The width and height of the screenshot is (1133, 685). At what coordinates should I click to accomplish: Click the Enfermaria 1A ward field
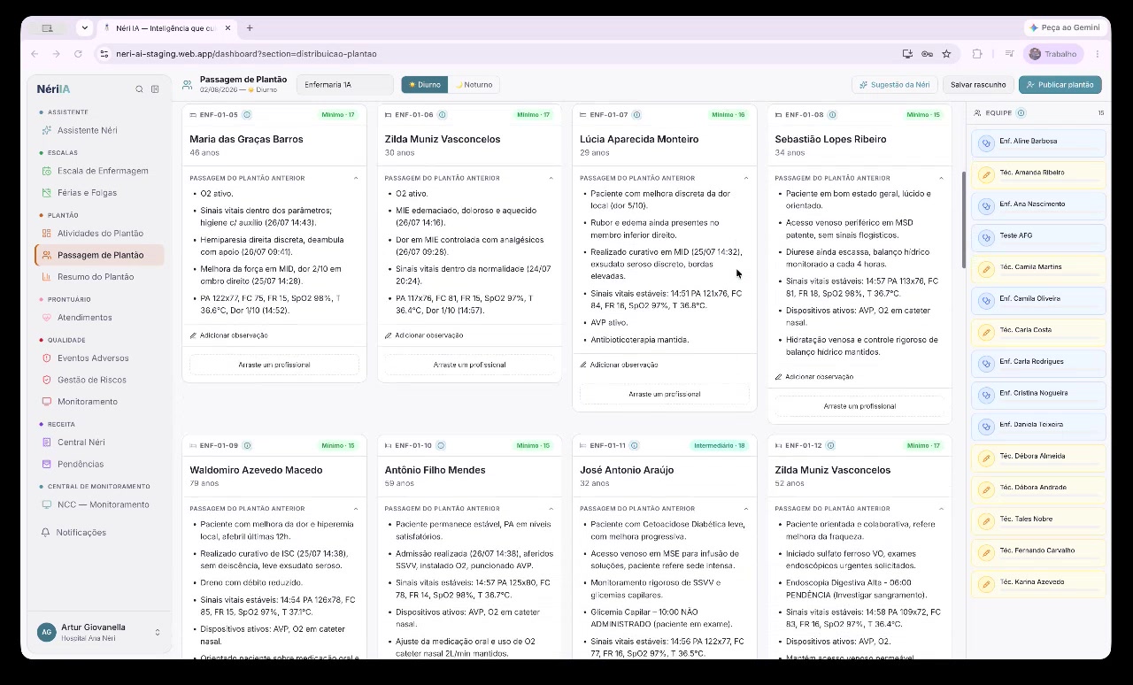click(x=345, y=85)
